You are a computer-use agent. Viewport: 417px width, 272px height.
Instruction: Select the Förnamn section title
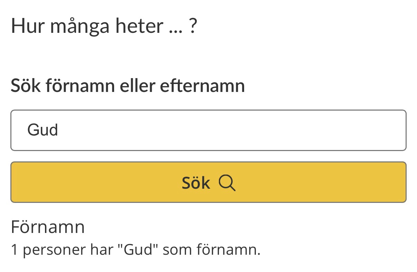pos(48,227)
